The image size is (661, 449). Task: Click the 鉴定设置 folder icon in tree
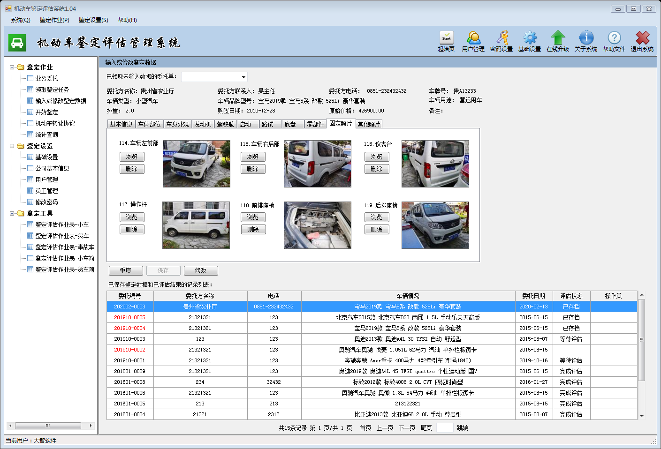(x=20, y=146)
